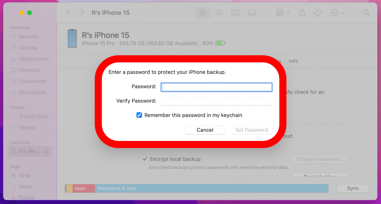Image resolution: width=381 pixels, height=204 pixels.
Task: Switch Finder to list view
Action: pyautogui.click(x=219, y=13)
